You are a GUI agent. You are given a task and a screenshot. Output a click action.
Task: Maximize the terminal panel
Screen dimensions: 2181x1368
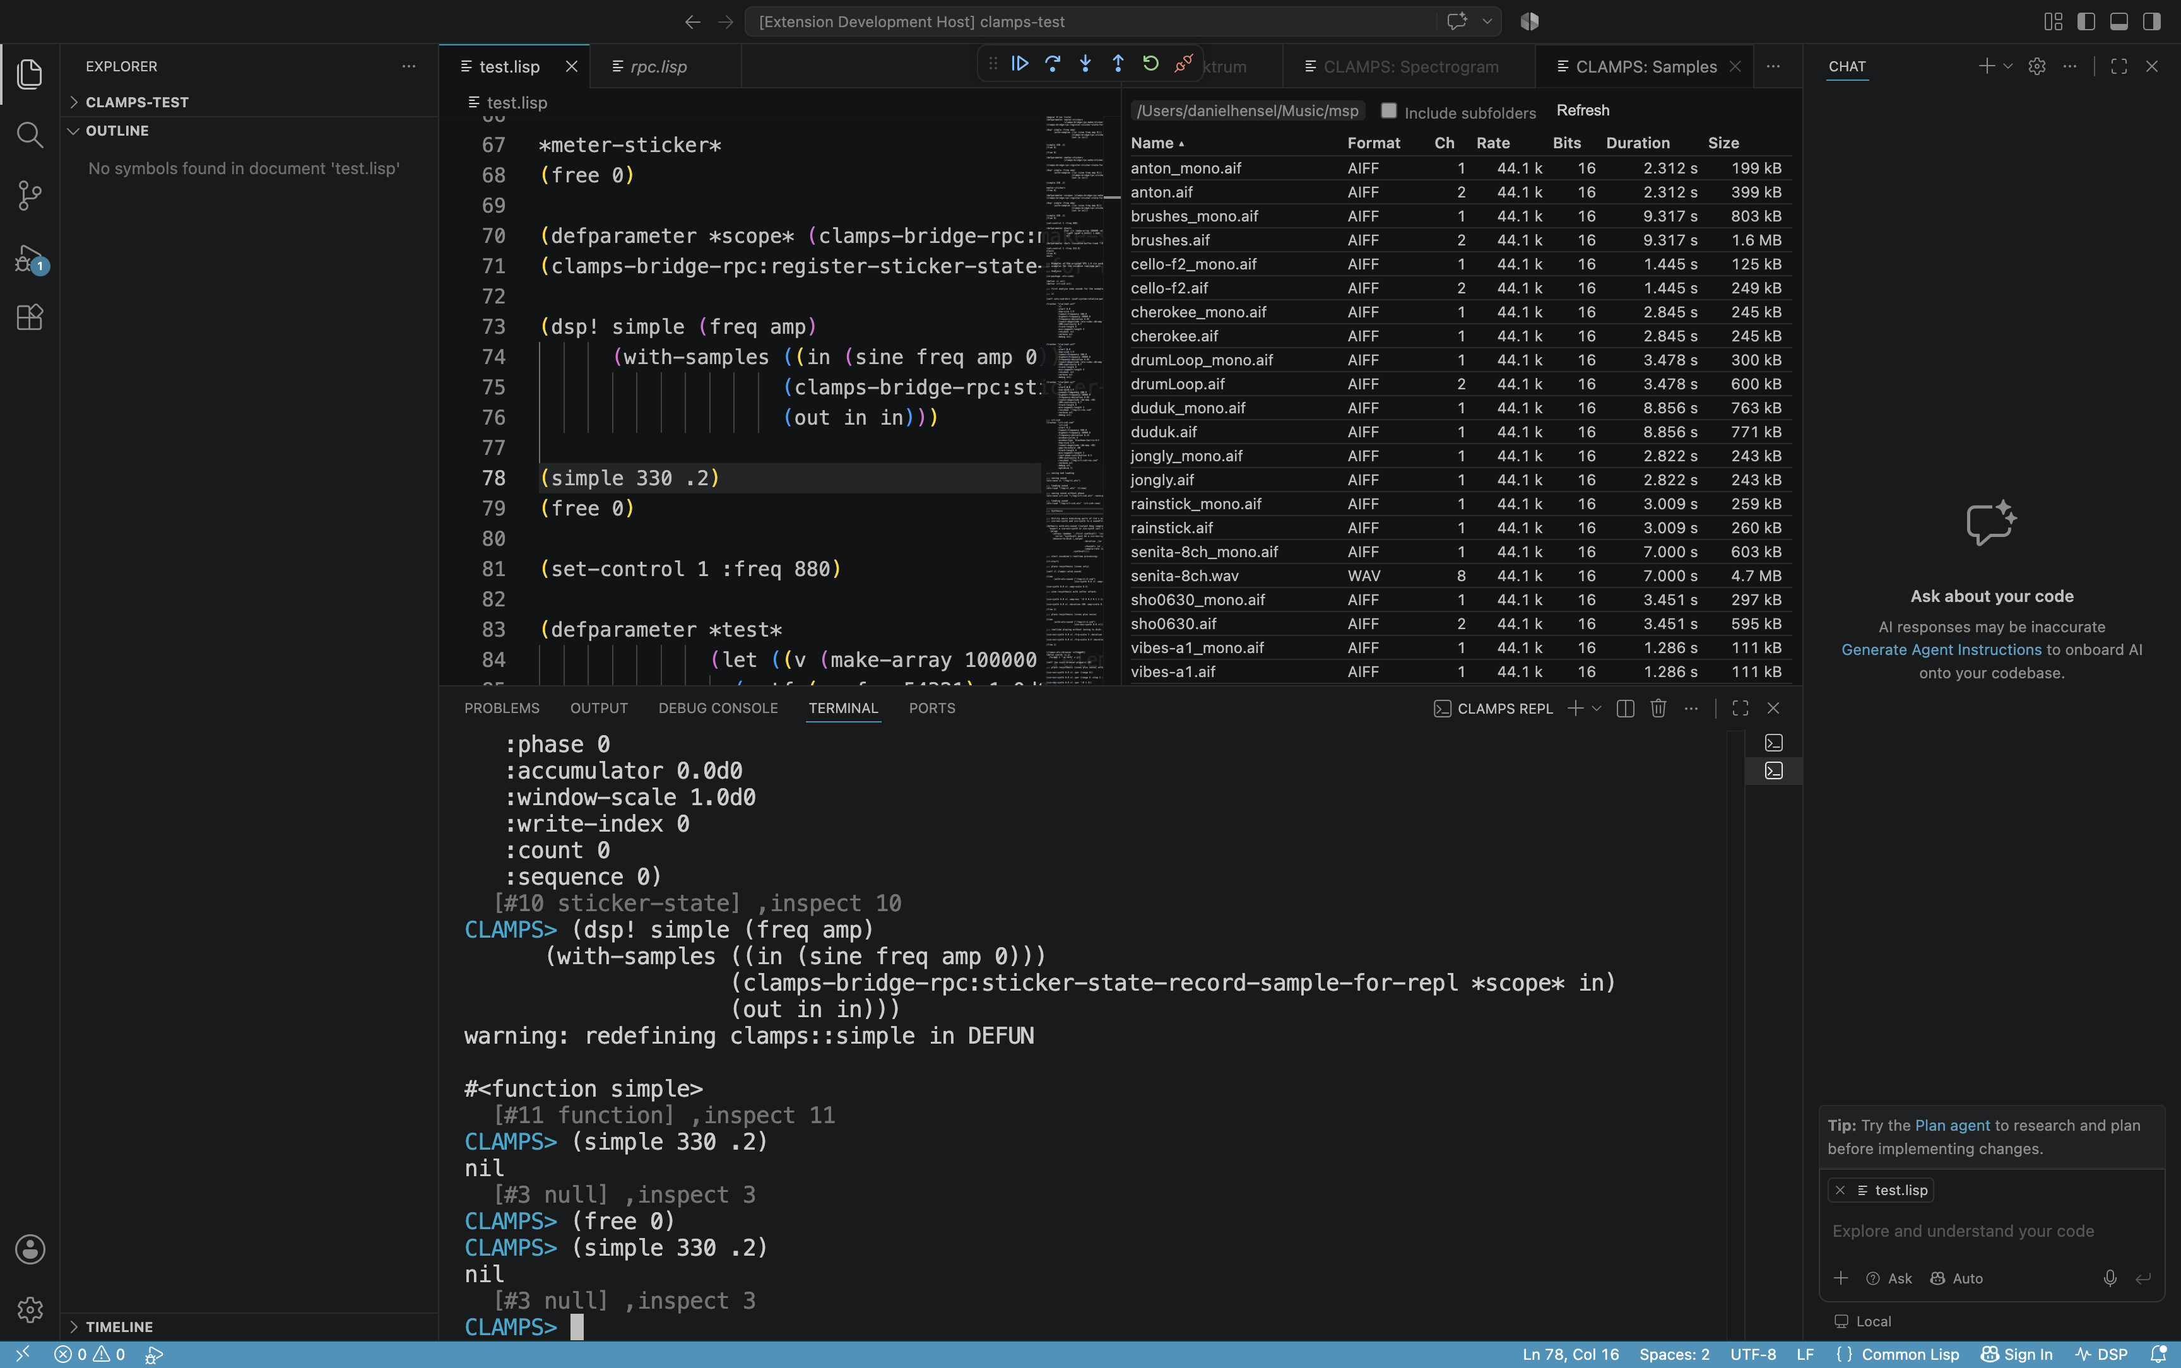[1741, 709]
